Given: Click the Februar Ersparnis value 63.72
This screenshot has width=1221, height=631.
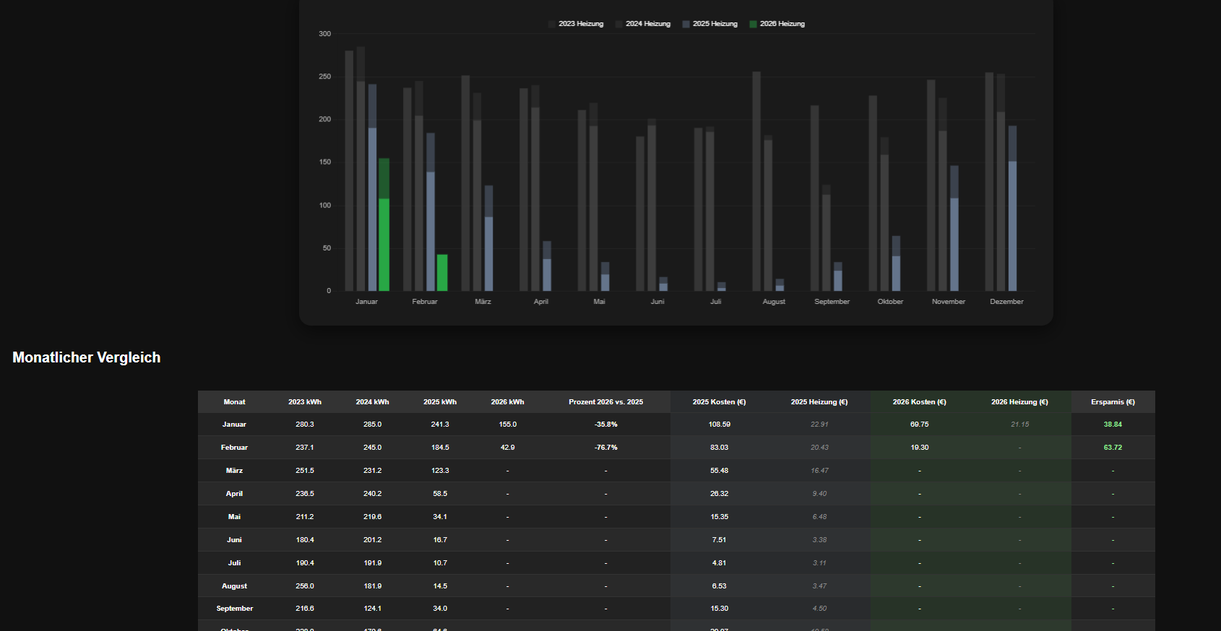Looking at the screenshot, I should [x=1113, y=448].
